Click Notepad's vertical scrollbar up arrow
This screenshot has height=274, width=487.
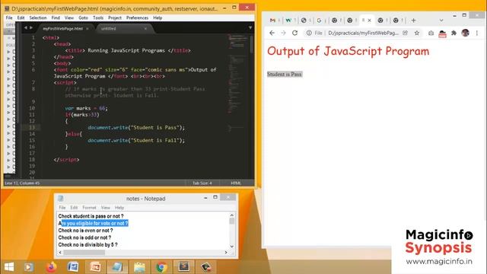pyautogui.click(x=231, y=215)
